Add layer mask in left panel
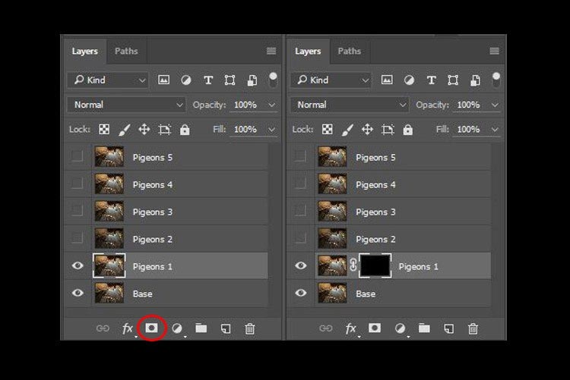Viewport: 570px width, 380px height. point(151,328)
